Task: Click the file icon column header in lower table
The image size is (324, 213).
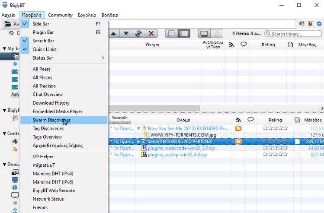Action: pyautogui.click(x=297, y=120)
